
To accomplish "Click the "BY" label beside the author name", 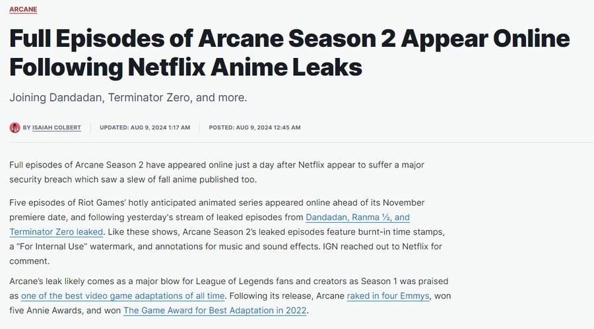I will click(26, 127).
